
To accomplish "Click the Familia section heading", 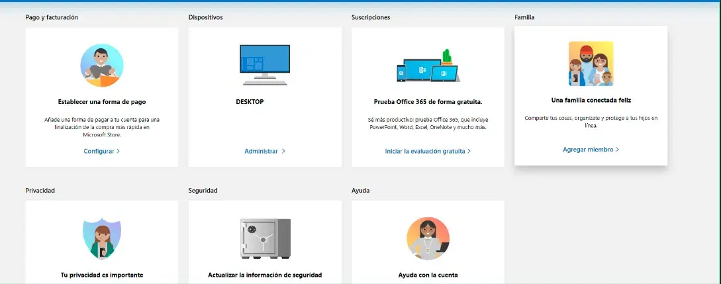I will [524, 17].
